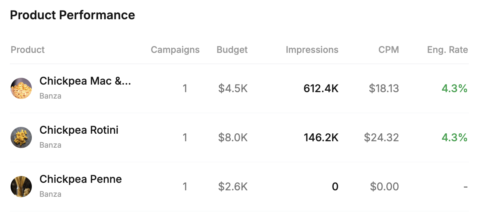Click the $2.6K budget cell

coord(233,187)
